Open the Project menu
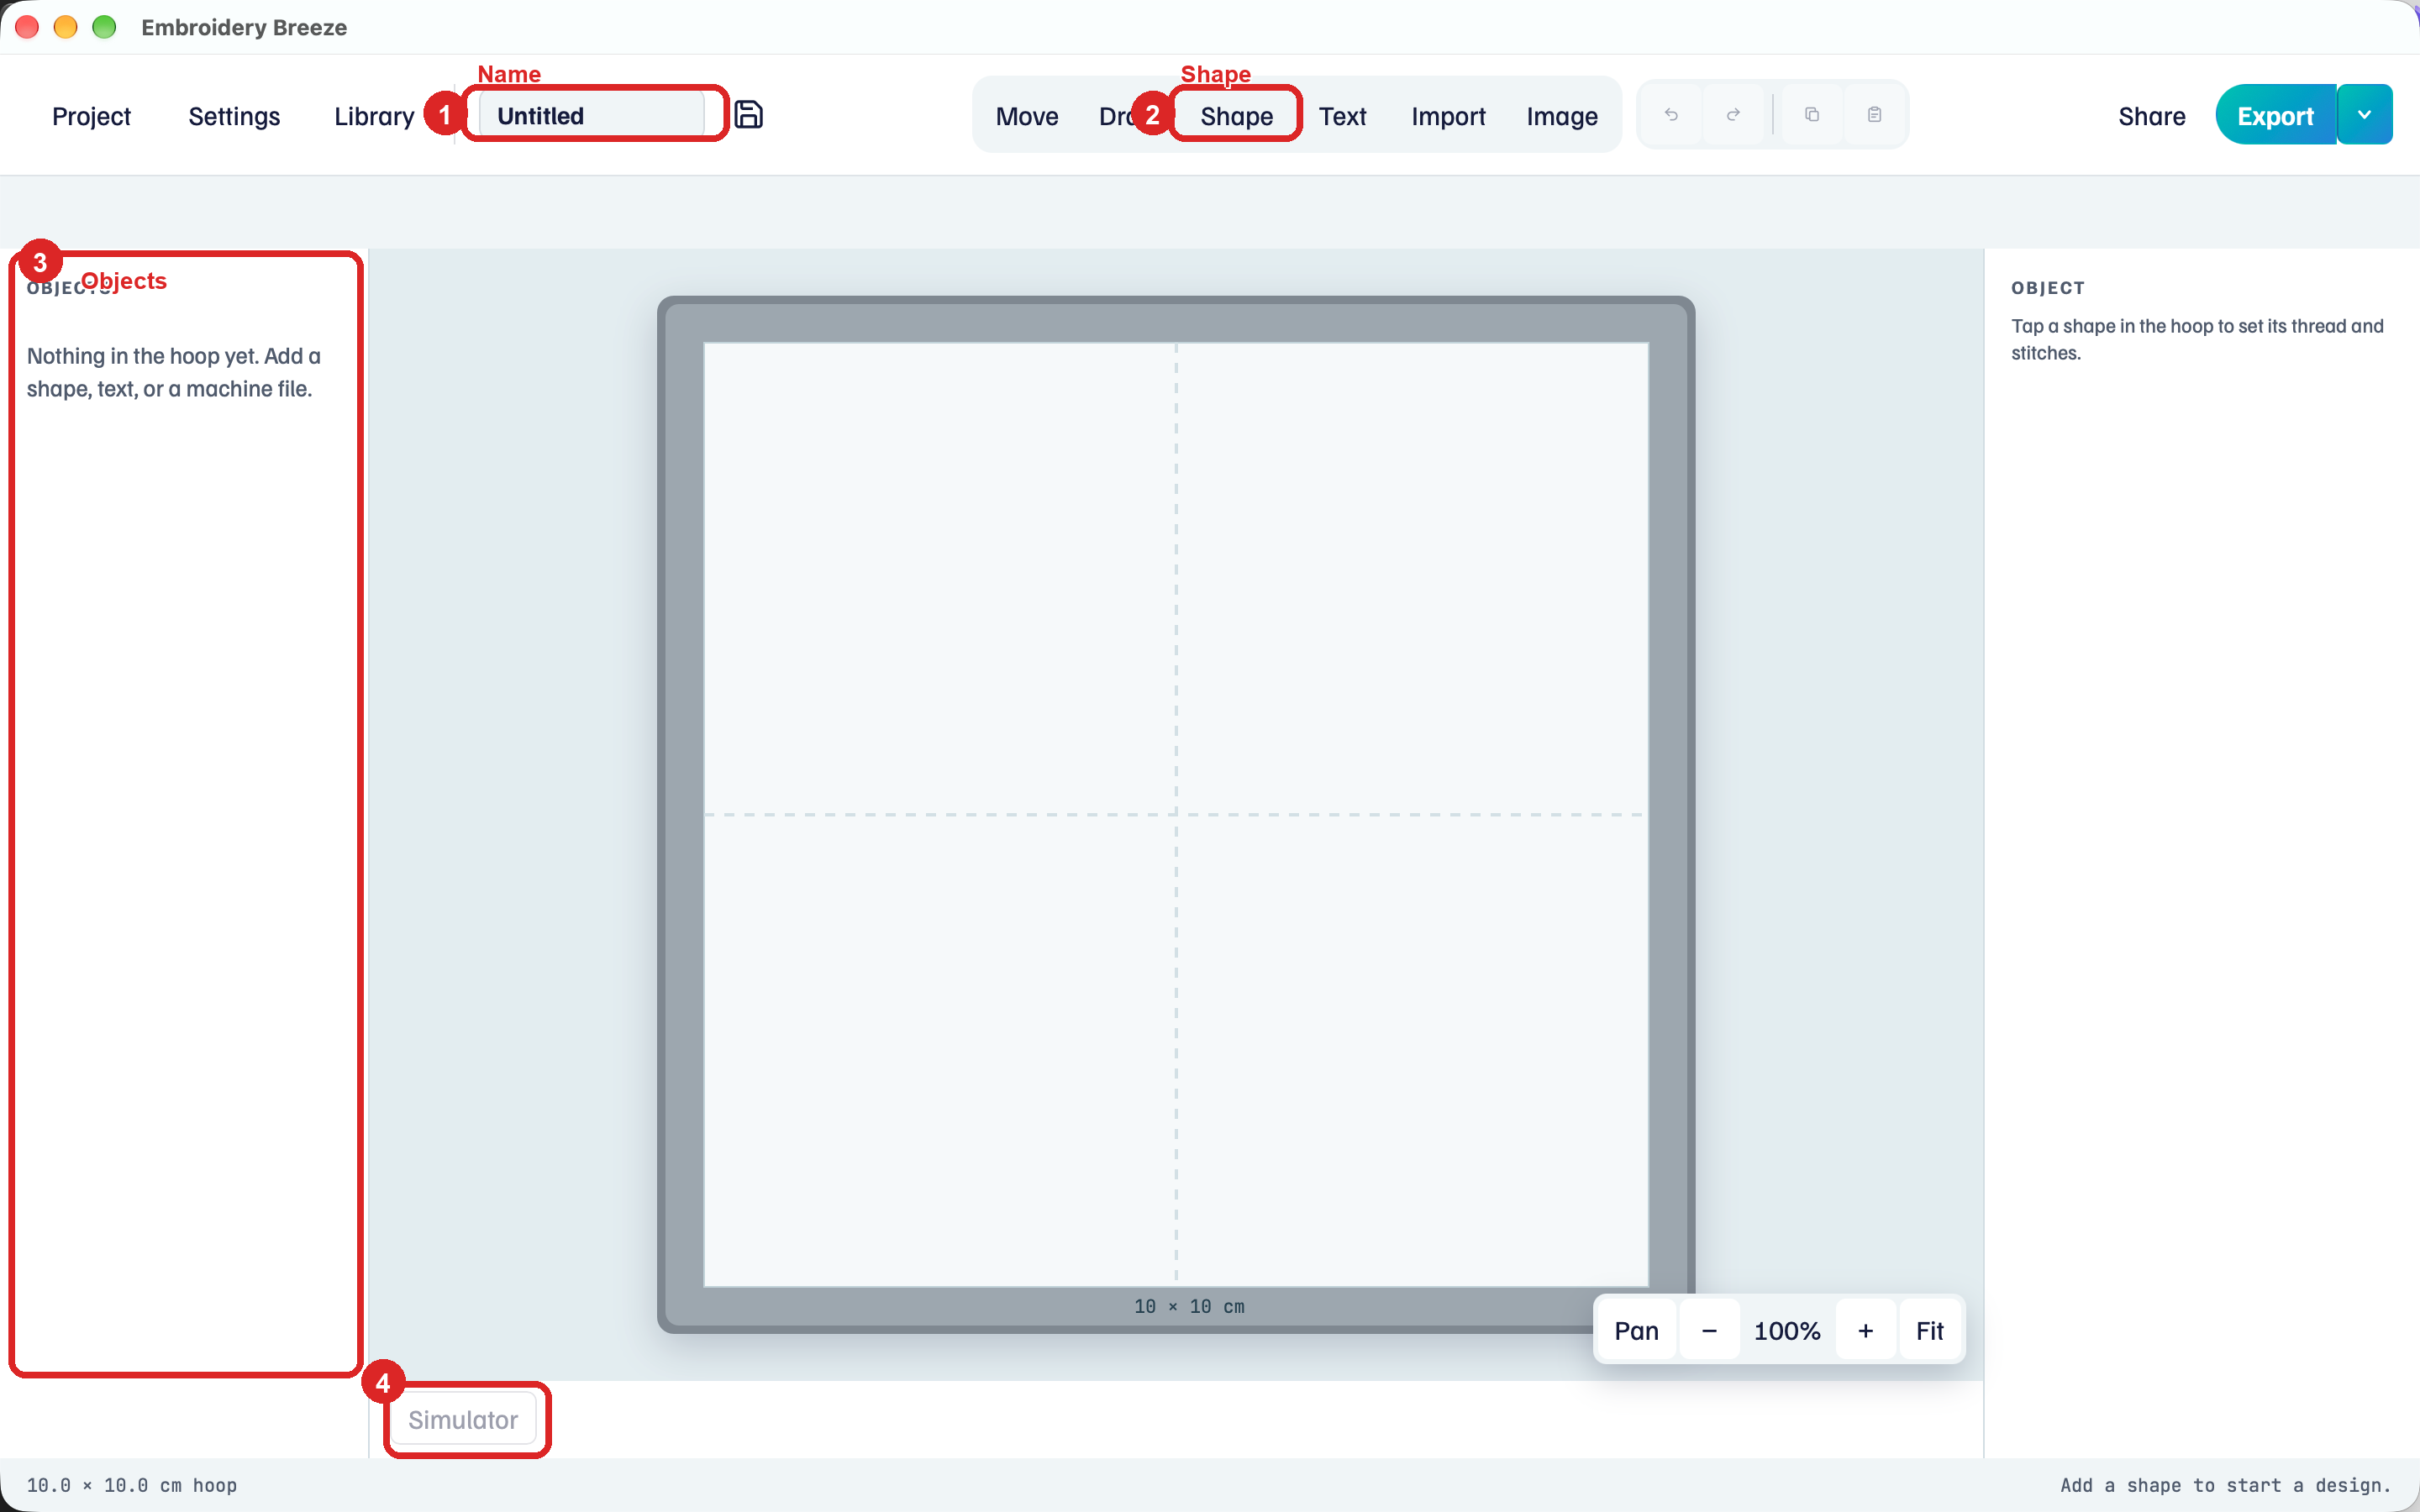Screen dimensions: 2420x1512 pos(91,116)
